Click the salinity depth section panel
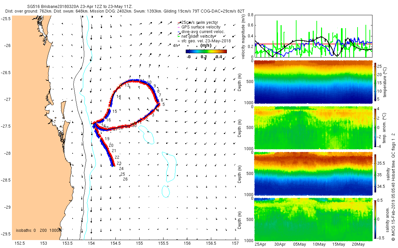 [x=313, y=173]
